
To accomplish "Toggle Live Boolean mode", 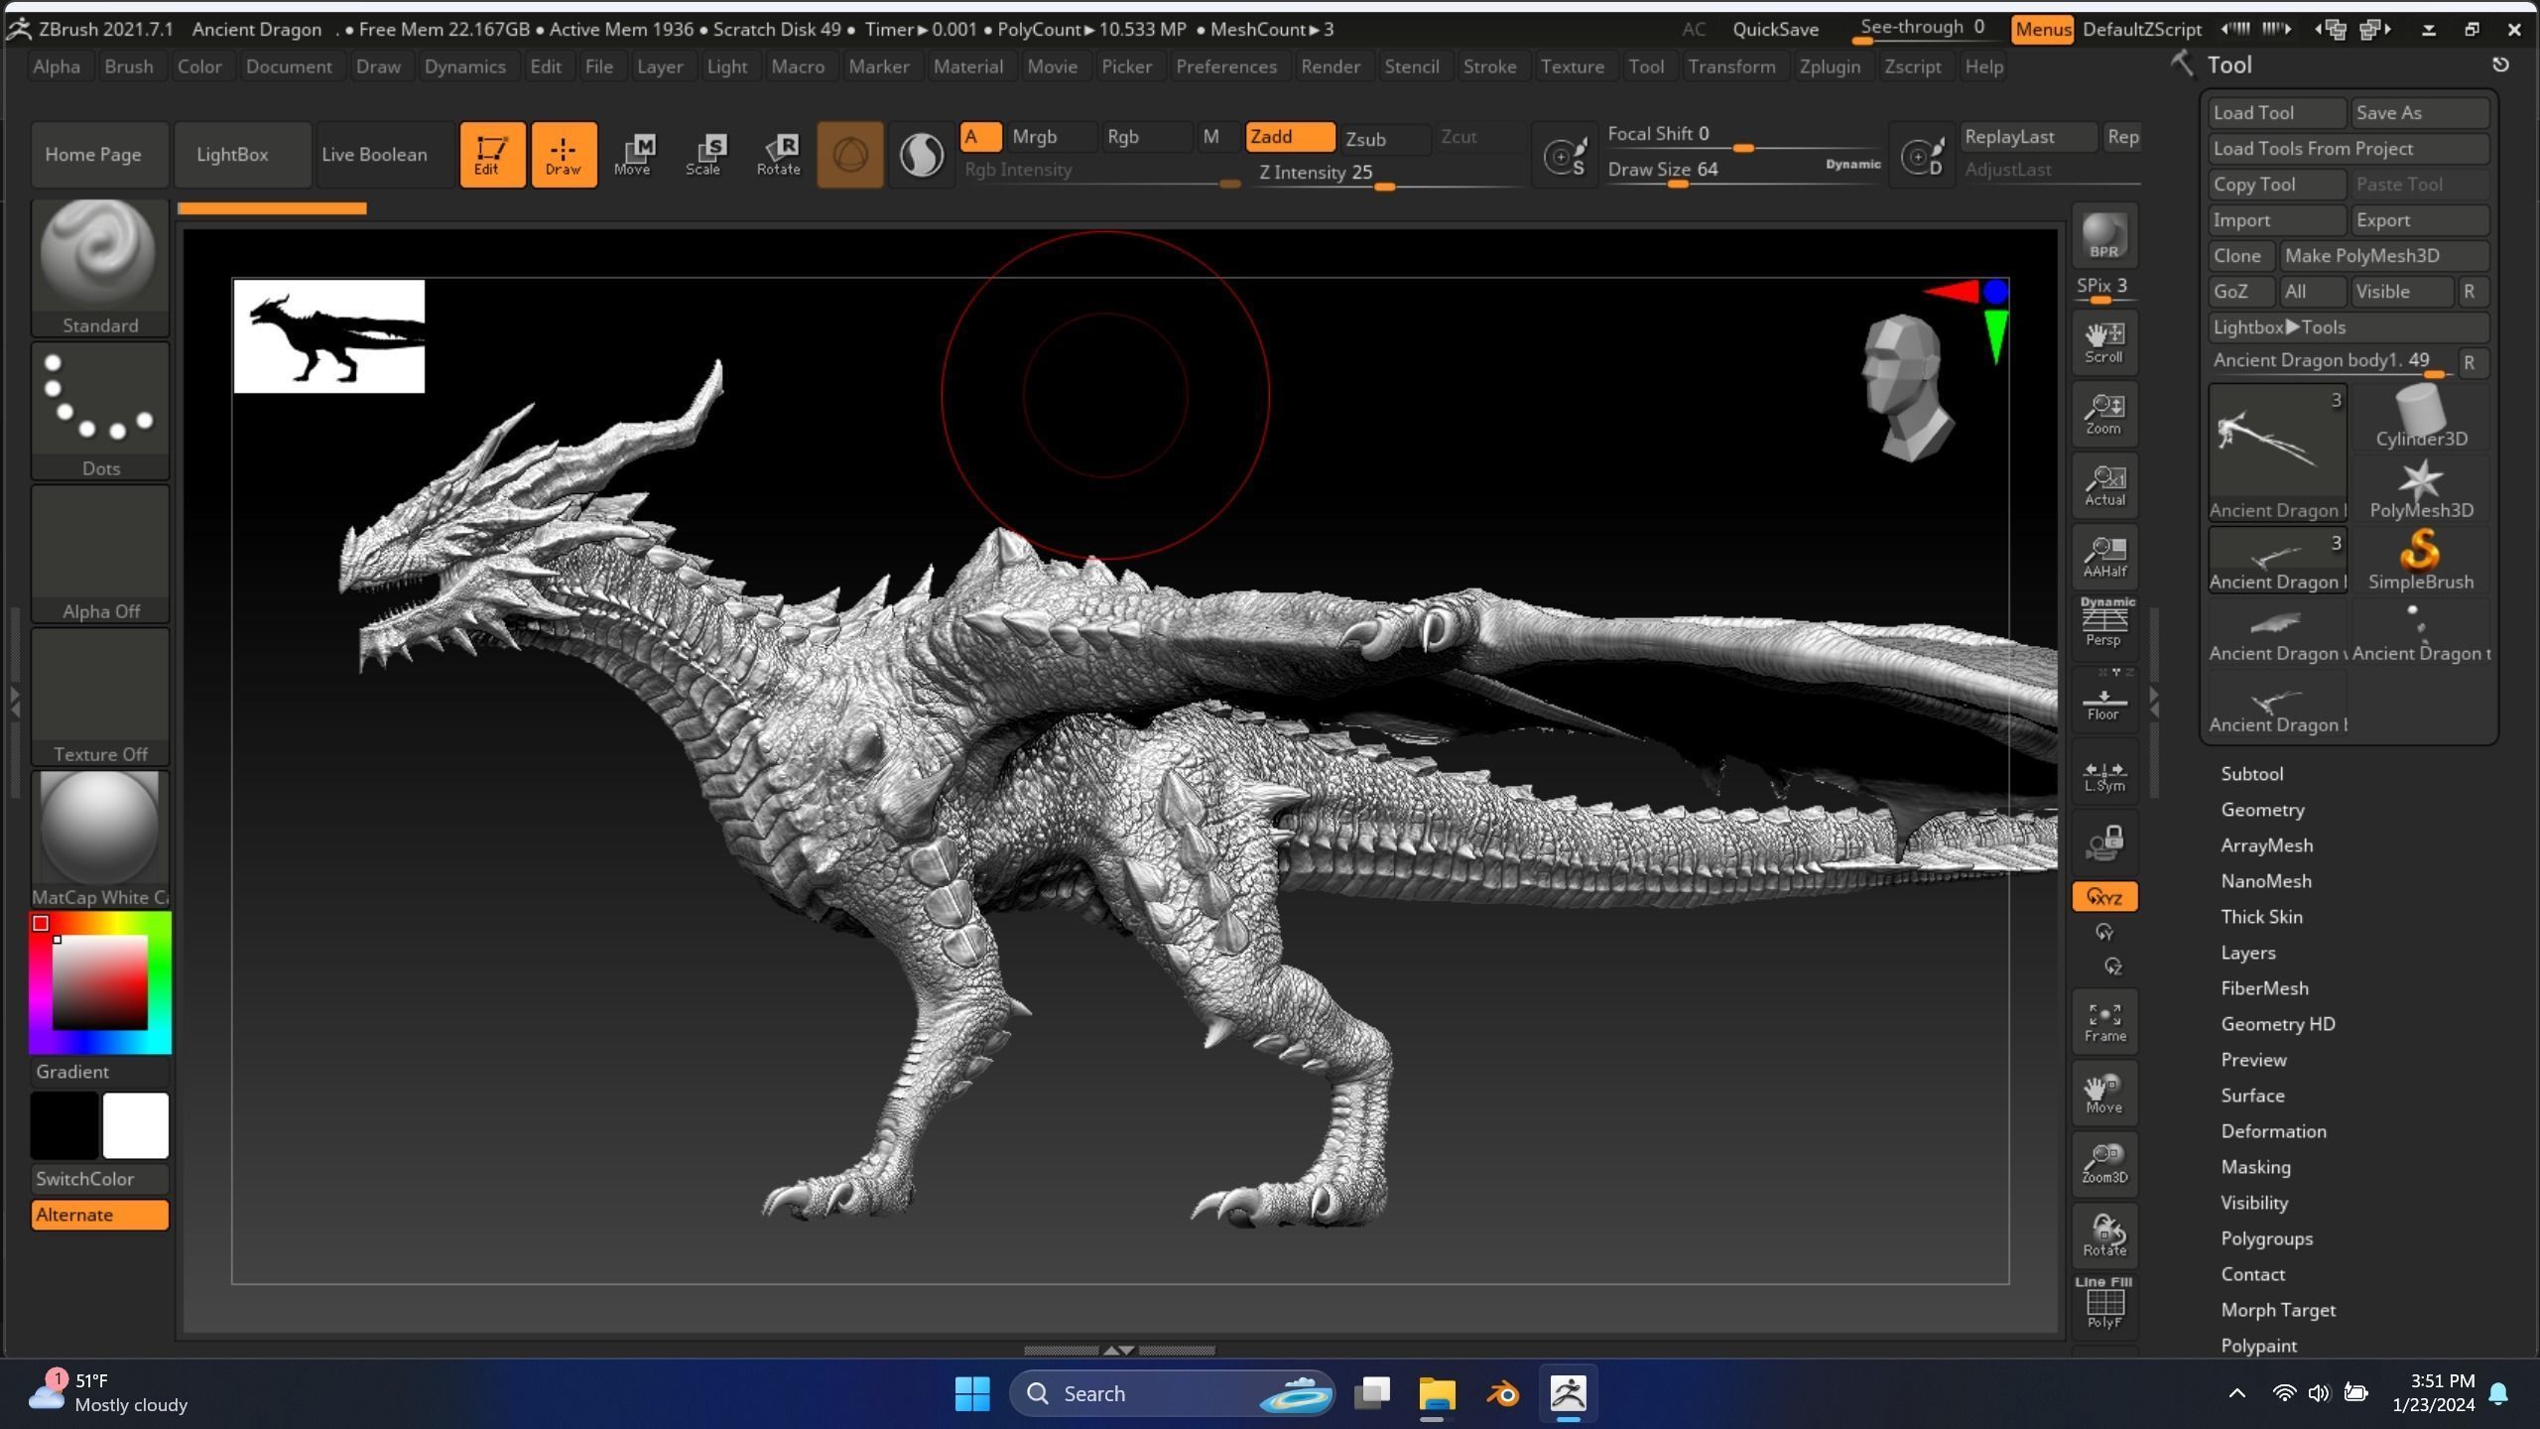I will pos(385,155).
